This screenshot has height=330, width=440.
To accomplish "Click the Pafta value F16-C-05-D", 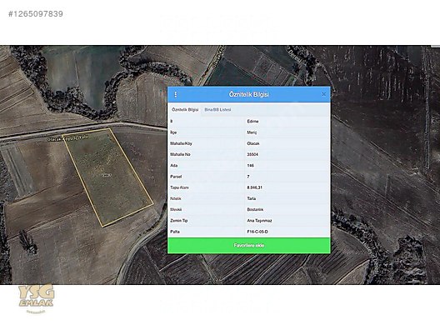I will (257, 232).
